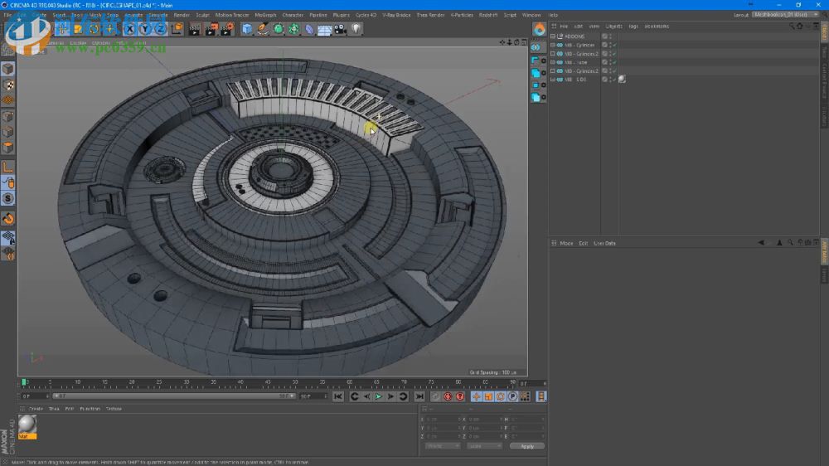Screen dimensions: 829x466
Task: Expand the MB - S.03 object
Action: pos(553,80)
